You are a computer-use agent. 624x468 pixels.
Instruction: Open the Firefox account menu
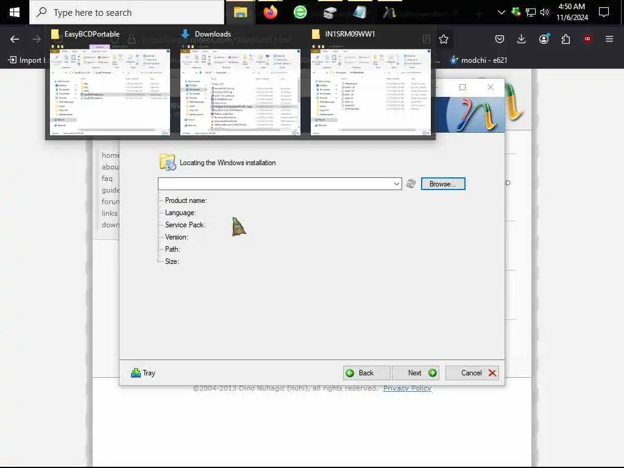click(544, 39)
